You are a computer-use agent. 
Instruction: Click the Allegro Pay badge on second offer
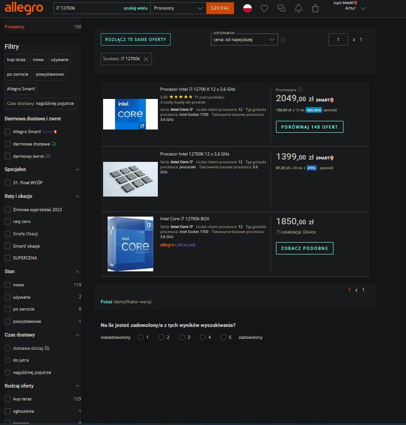312,168
